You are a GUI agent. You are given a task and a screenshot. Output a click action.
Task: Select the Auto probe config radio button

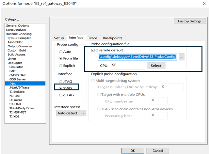[x=61, y=52]
